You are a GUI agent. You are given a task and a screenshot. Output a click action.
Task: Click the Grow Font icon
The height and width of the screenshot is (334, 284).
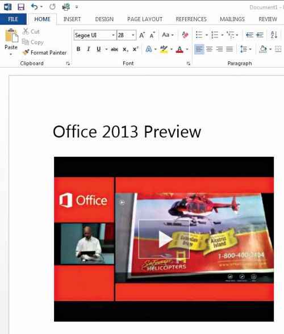pyautogui.click(x=142, y=35)
